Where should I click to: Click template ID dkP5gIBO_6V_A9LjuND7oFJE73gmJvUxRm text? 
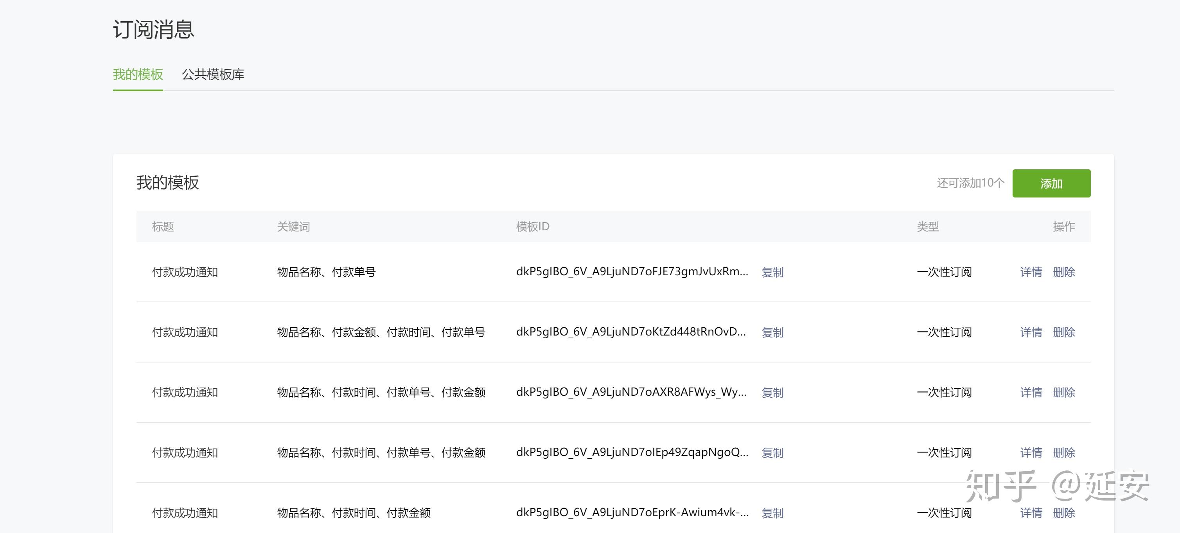(x=632, y=271)
